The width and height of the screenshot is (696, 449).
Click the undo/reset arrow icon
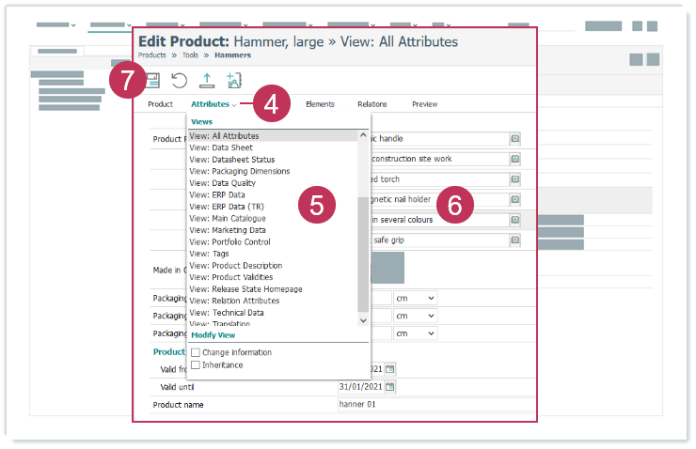click(179, 81)
